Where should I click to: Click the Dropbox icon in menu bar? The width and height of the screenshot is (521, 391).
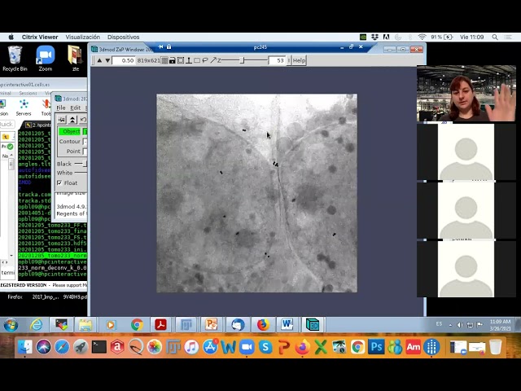tap(374, 37)
